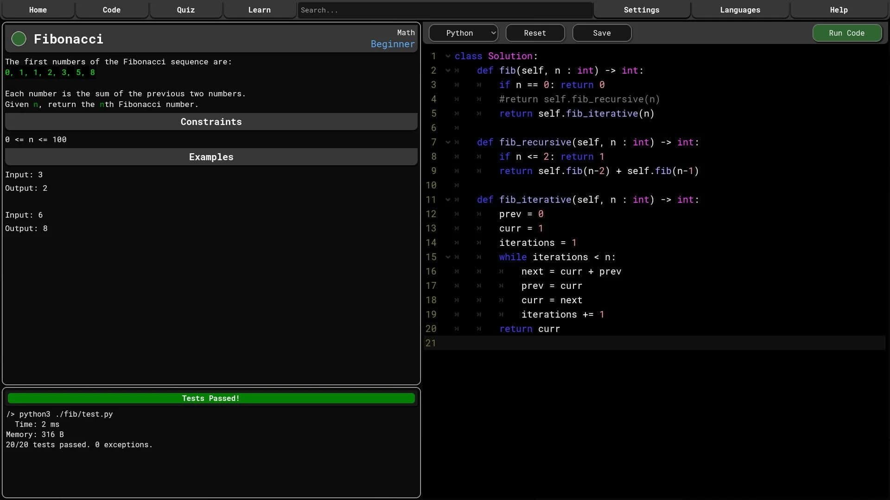This screenshot has height=500, width=890.
Task: Collapse the fib function fold on line 2
Action: 447,70
